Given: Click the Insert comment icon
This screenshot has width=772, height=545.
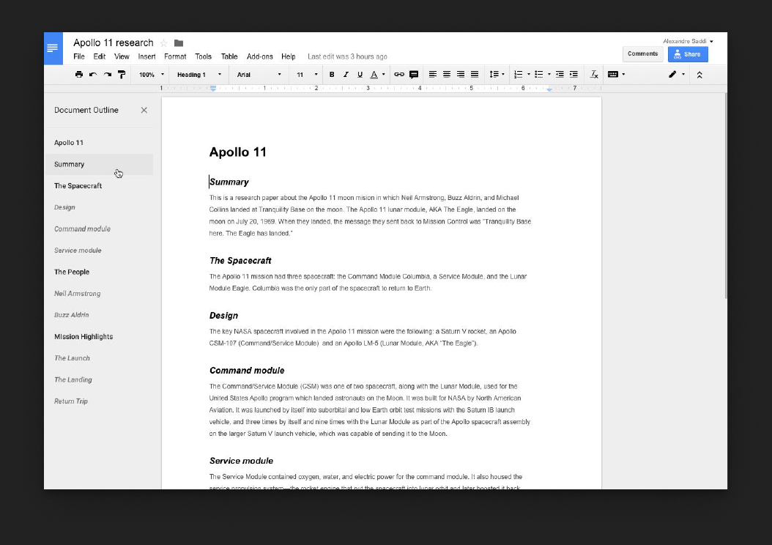Looking at the screenshot, I should pos(414,74).
